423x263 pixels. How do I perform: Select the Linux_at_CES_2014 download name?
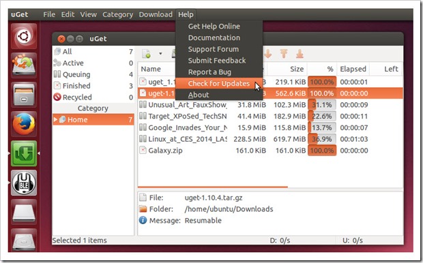188,139
